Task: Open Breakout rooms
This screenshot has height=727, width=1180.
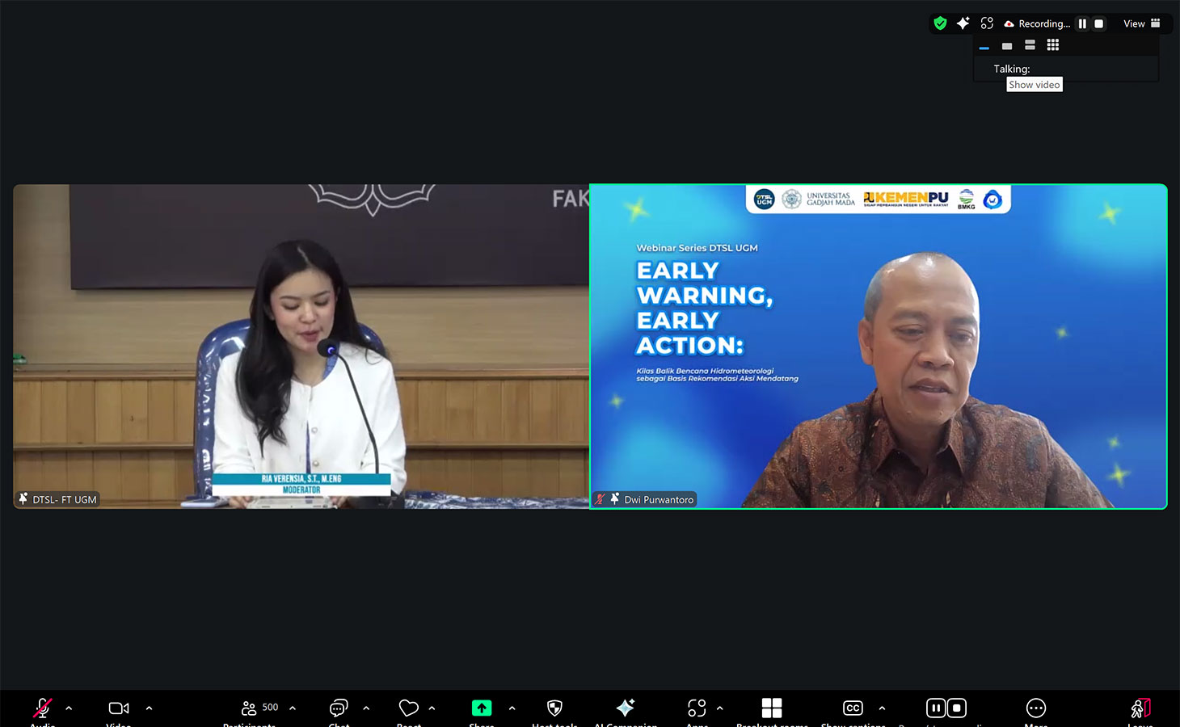Action: coord(772,708)
